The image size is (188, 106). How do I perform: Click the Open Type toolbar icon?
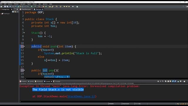coord(50,6)
